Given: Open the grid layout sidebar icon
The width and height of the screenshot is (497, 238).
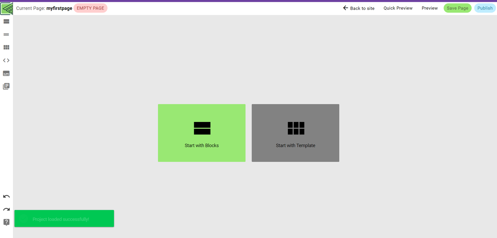Looking at the screenshot, I should tap(6, 47).
